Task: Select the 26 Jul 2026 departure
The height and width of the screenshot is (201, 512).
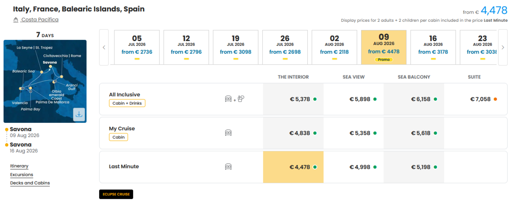Action: pos(285,47)
